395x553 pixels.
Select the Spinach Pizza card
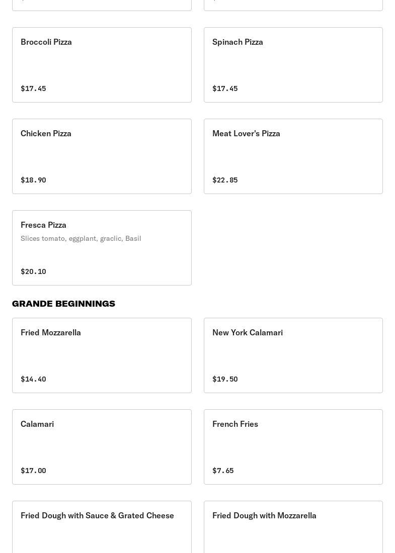(x=293, y=65)
